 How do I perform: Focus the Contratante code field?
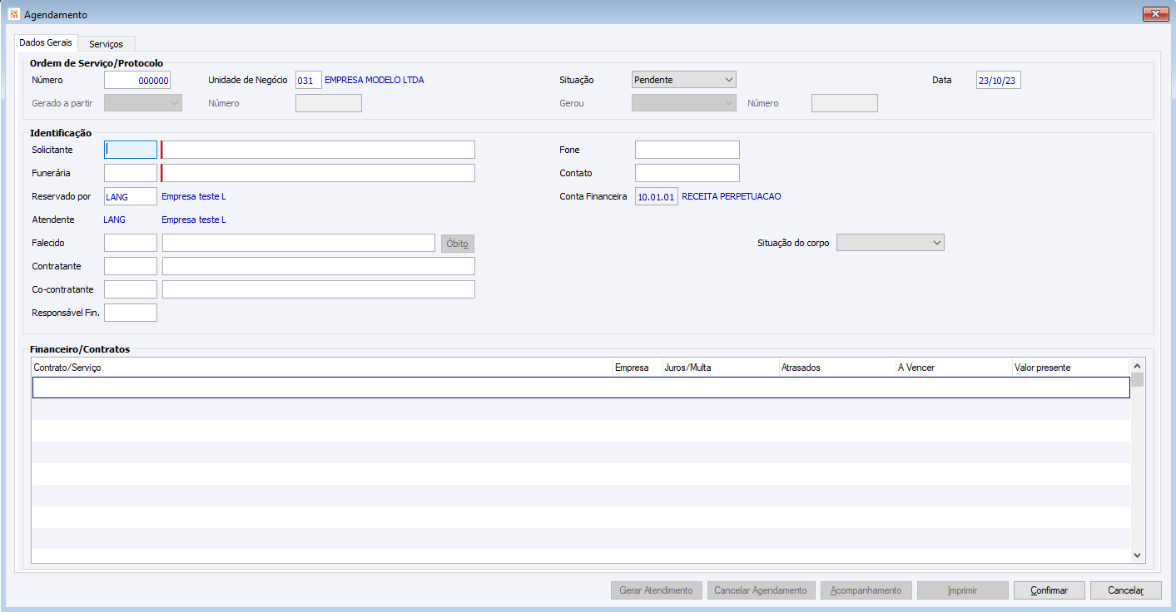click(131, 266)
